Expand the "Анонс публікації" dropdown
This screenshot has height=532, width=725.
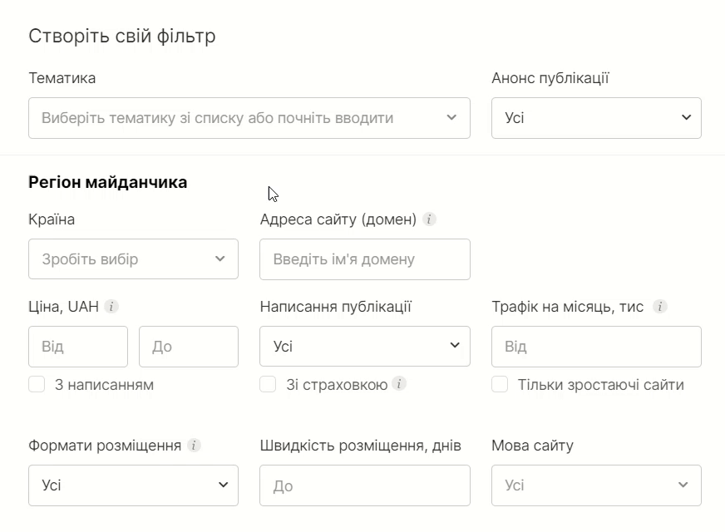[x=595, y=118]
